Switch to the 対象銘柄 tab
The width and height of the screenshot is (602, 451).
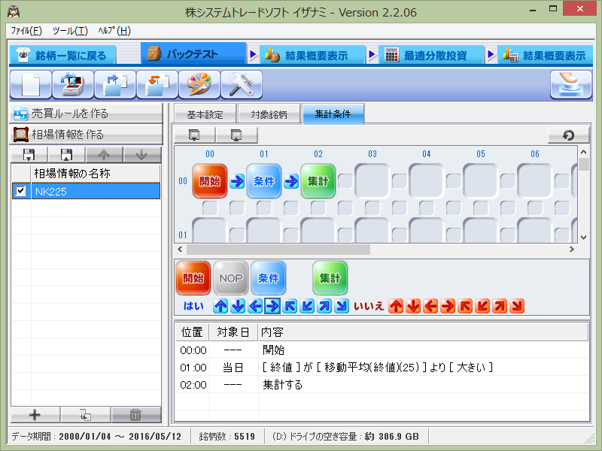click(269, 114)
